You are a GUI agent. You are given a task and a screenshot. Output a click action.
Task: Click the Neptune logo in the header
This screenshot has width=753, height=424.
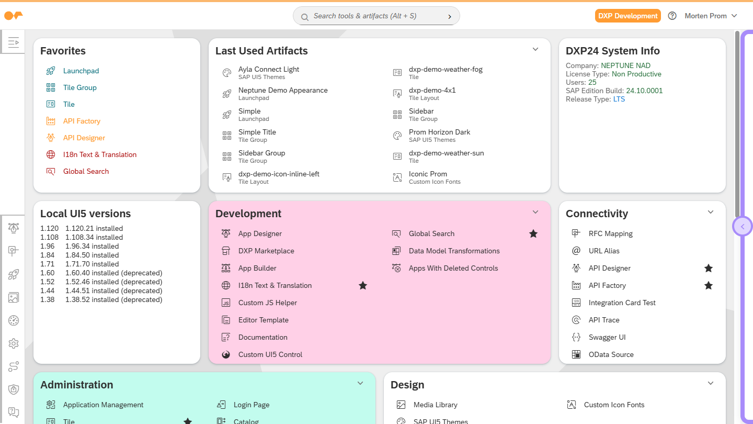coord(13,16)
